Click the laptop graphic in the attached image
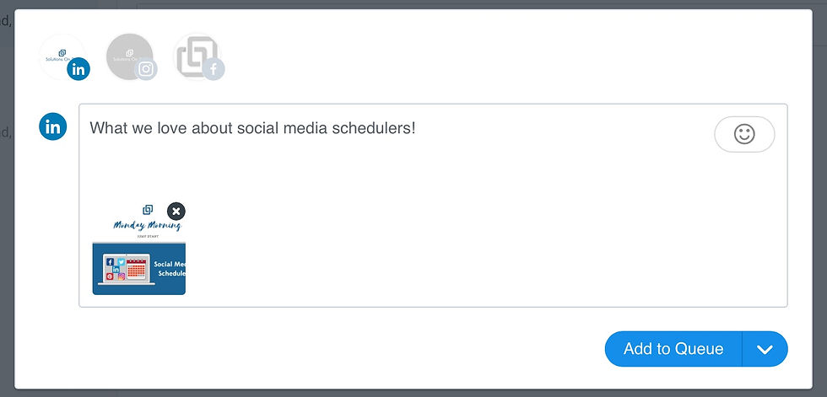827x397 pixels. point(123,269)
